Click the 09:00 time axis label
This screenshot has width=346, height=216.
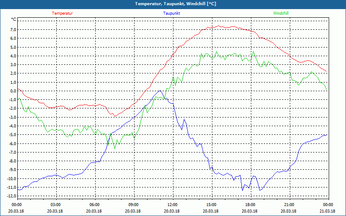click(133, 205)
